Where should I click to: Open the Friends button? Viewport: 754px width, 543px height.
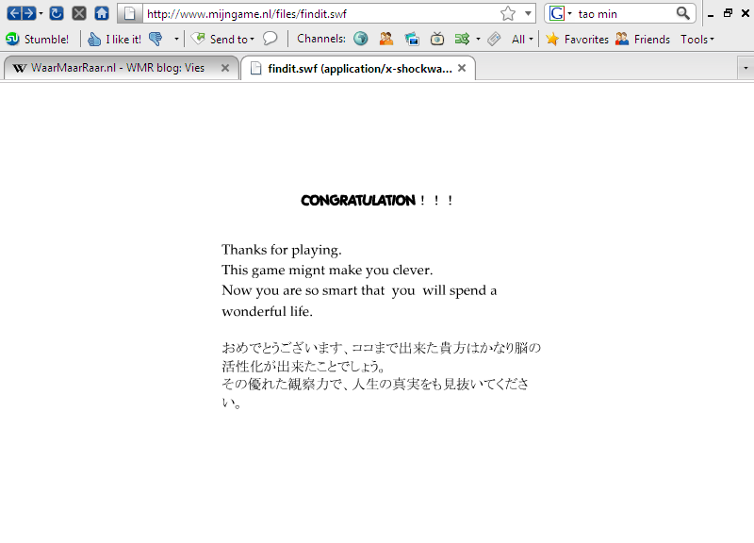coord(643,39)
